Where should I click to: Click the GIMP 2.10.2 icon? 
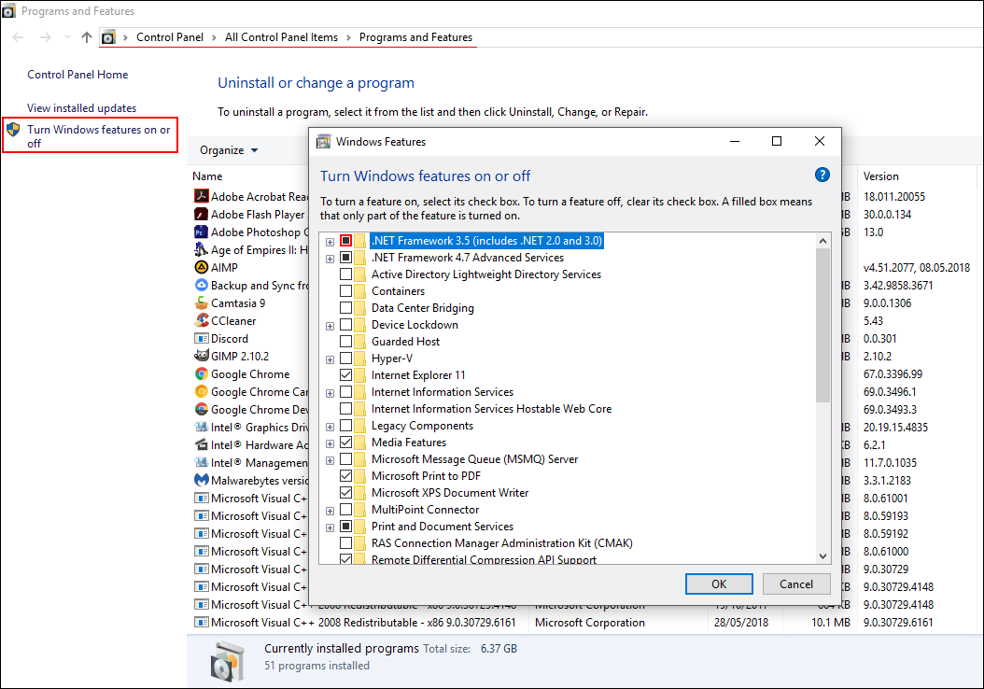(201, 356)
